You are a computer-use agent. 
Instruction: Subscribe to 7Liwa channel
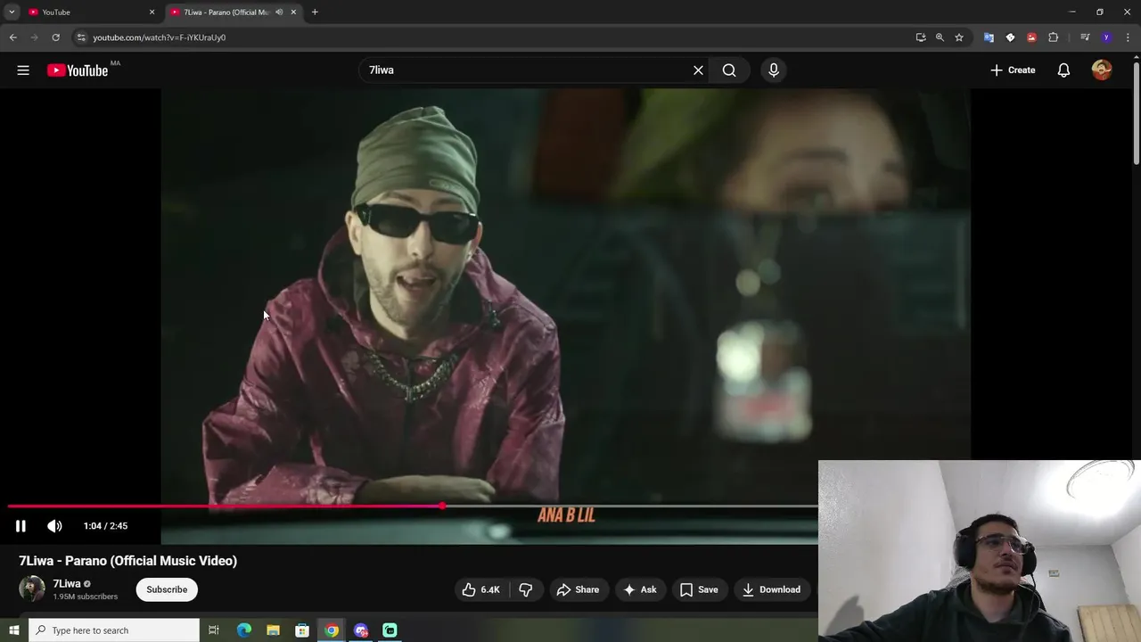[x=167, y=589]
